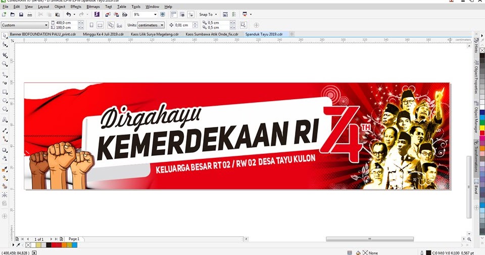Toggle Show grid button

tap(182, 14)
